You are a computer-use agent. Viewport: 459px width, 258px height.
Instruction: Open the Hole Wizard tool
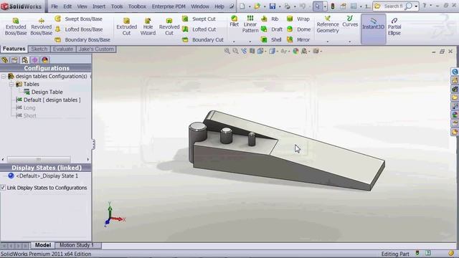click(148, 27)
